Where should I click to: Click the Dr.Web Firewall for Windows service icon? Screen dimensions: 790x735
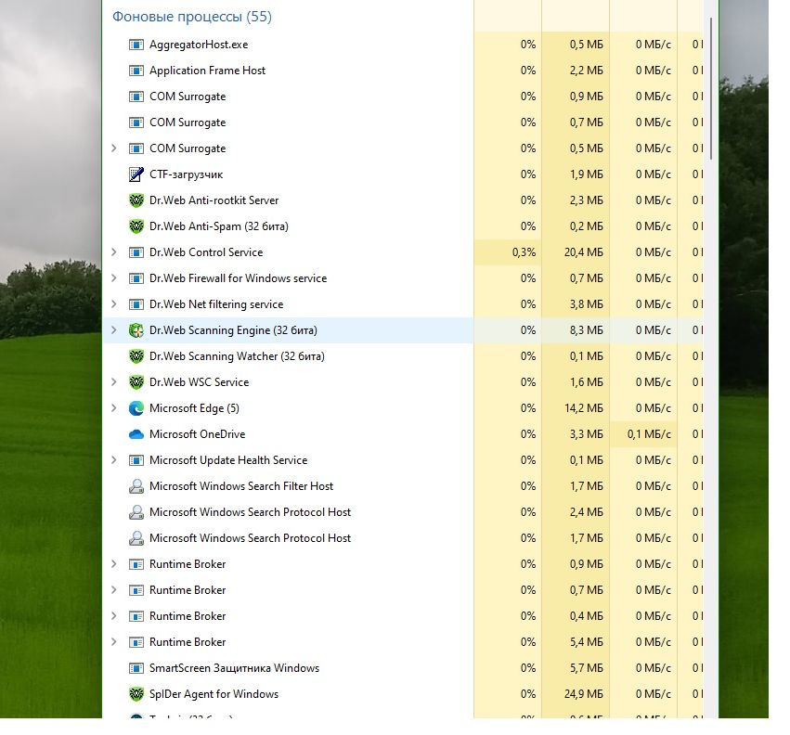tap(136, 278)
